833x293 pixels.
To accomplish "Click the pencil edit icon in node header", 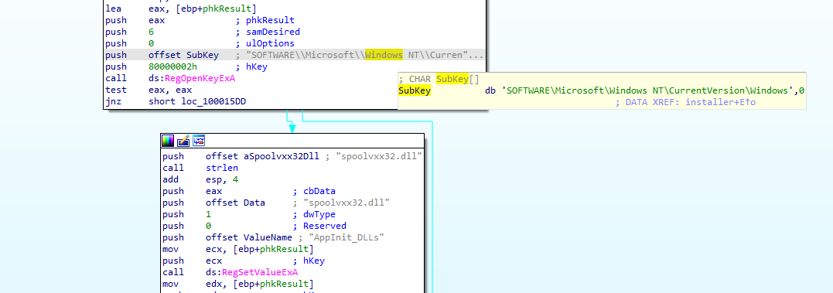I will click(x=183, y=141).
